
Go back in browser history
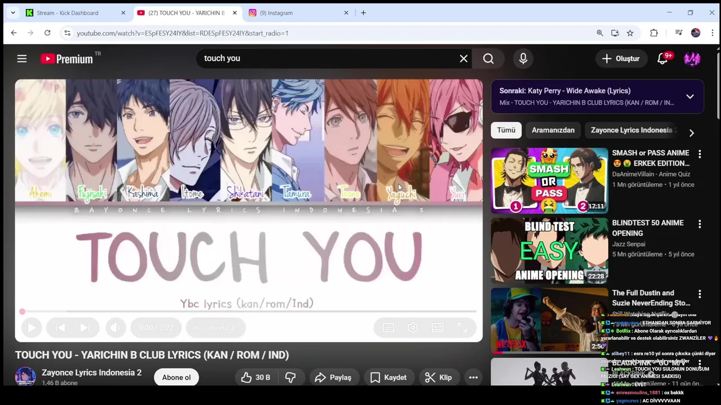coord(14,33)
